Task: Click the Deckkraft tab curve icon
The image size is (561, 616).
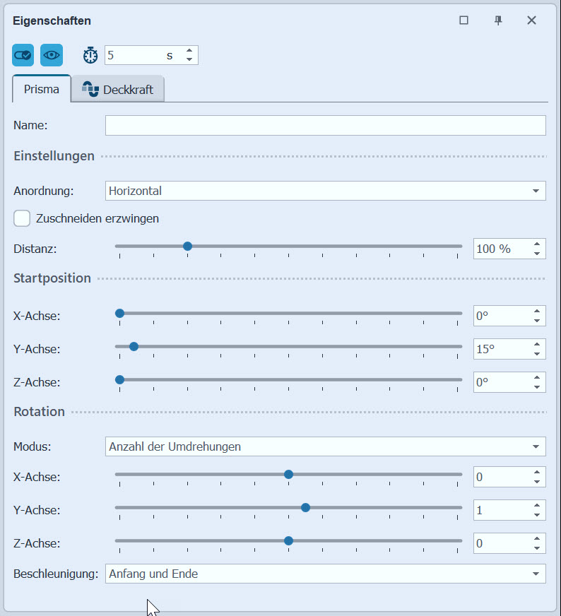Action: point(90,89)
